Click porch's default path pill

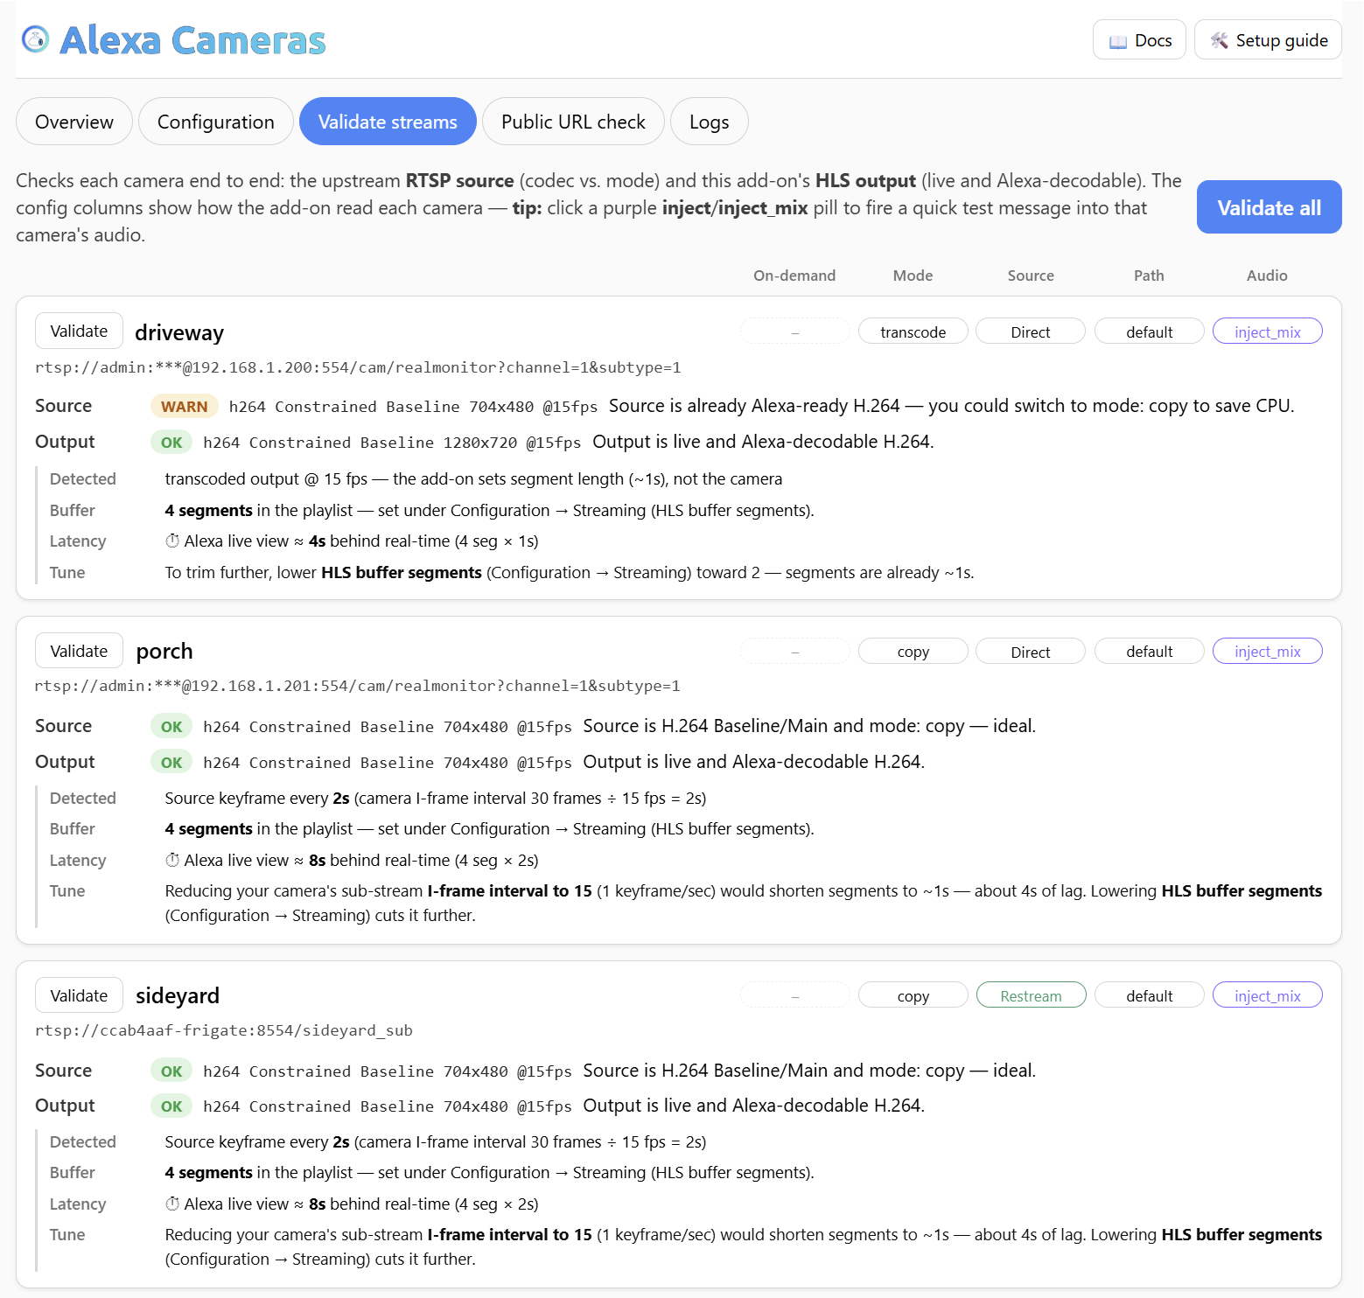pyautogui.click(x=1149, y=652)
